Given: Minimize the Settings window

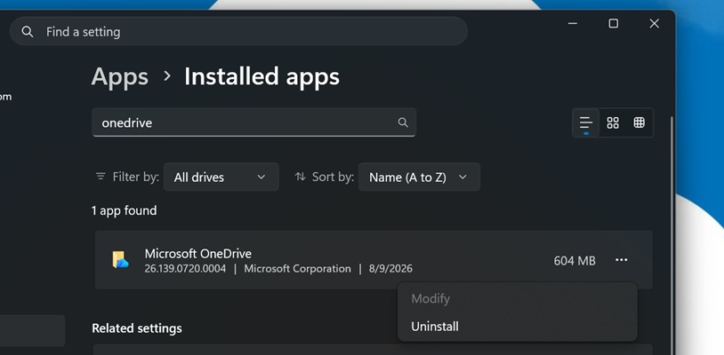Looking at the screenshot, I should (x=573, y=23).
